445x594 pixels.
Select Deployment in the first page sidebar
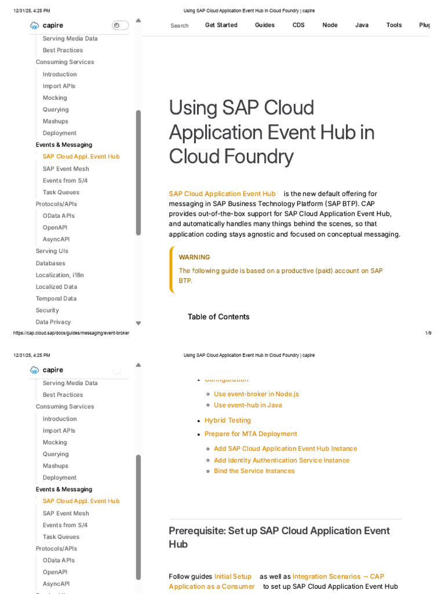click(60, 133)
